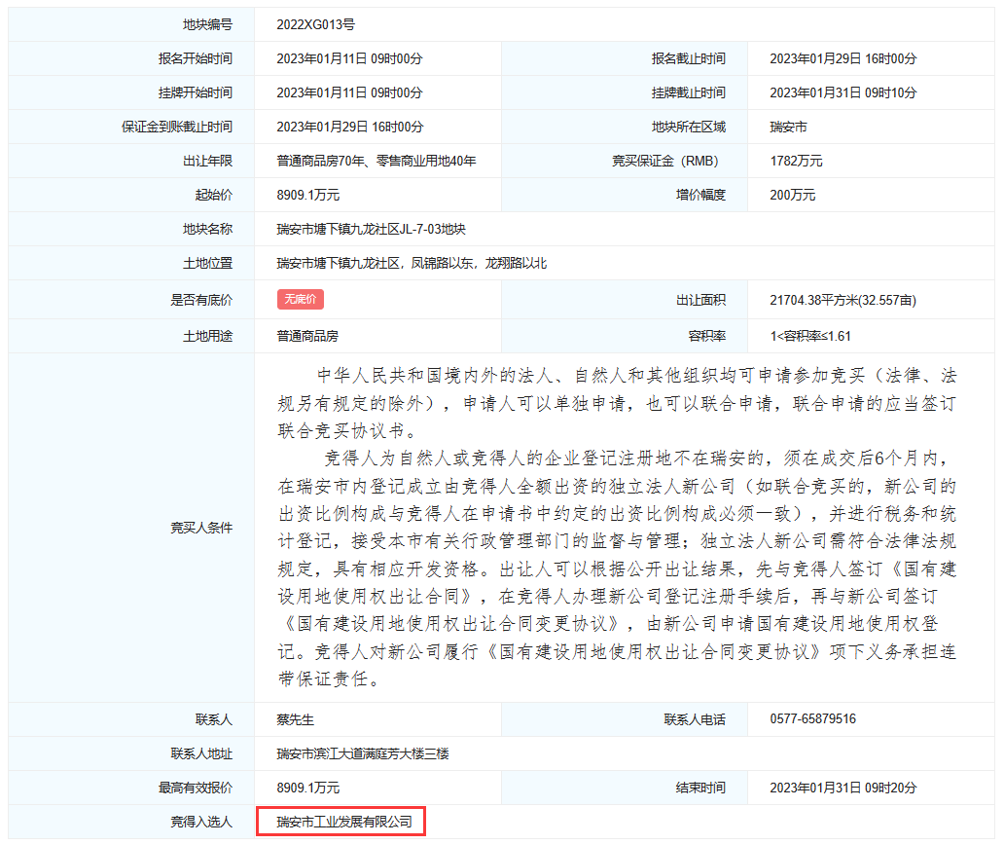Select the bid increment 200万元 value
This screenshot has height=844, width=1004.
[792, 195]
